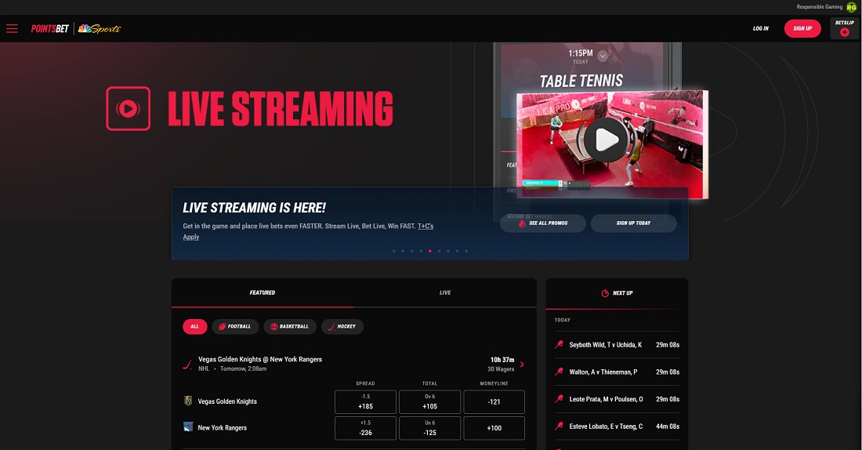The width and height of the screenshot is (862, 450).
Task: Click the PointsBet logo
Action: pos(50,28)
